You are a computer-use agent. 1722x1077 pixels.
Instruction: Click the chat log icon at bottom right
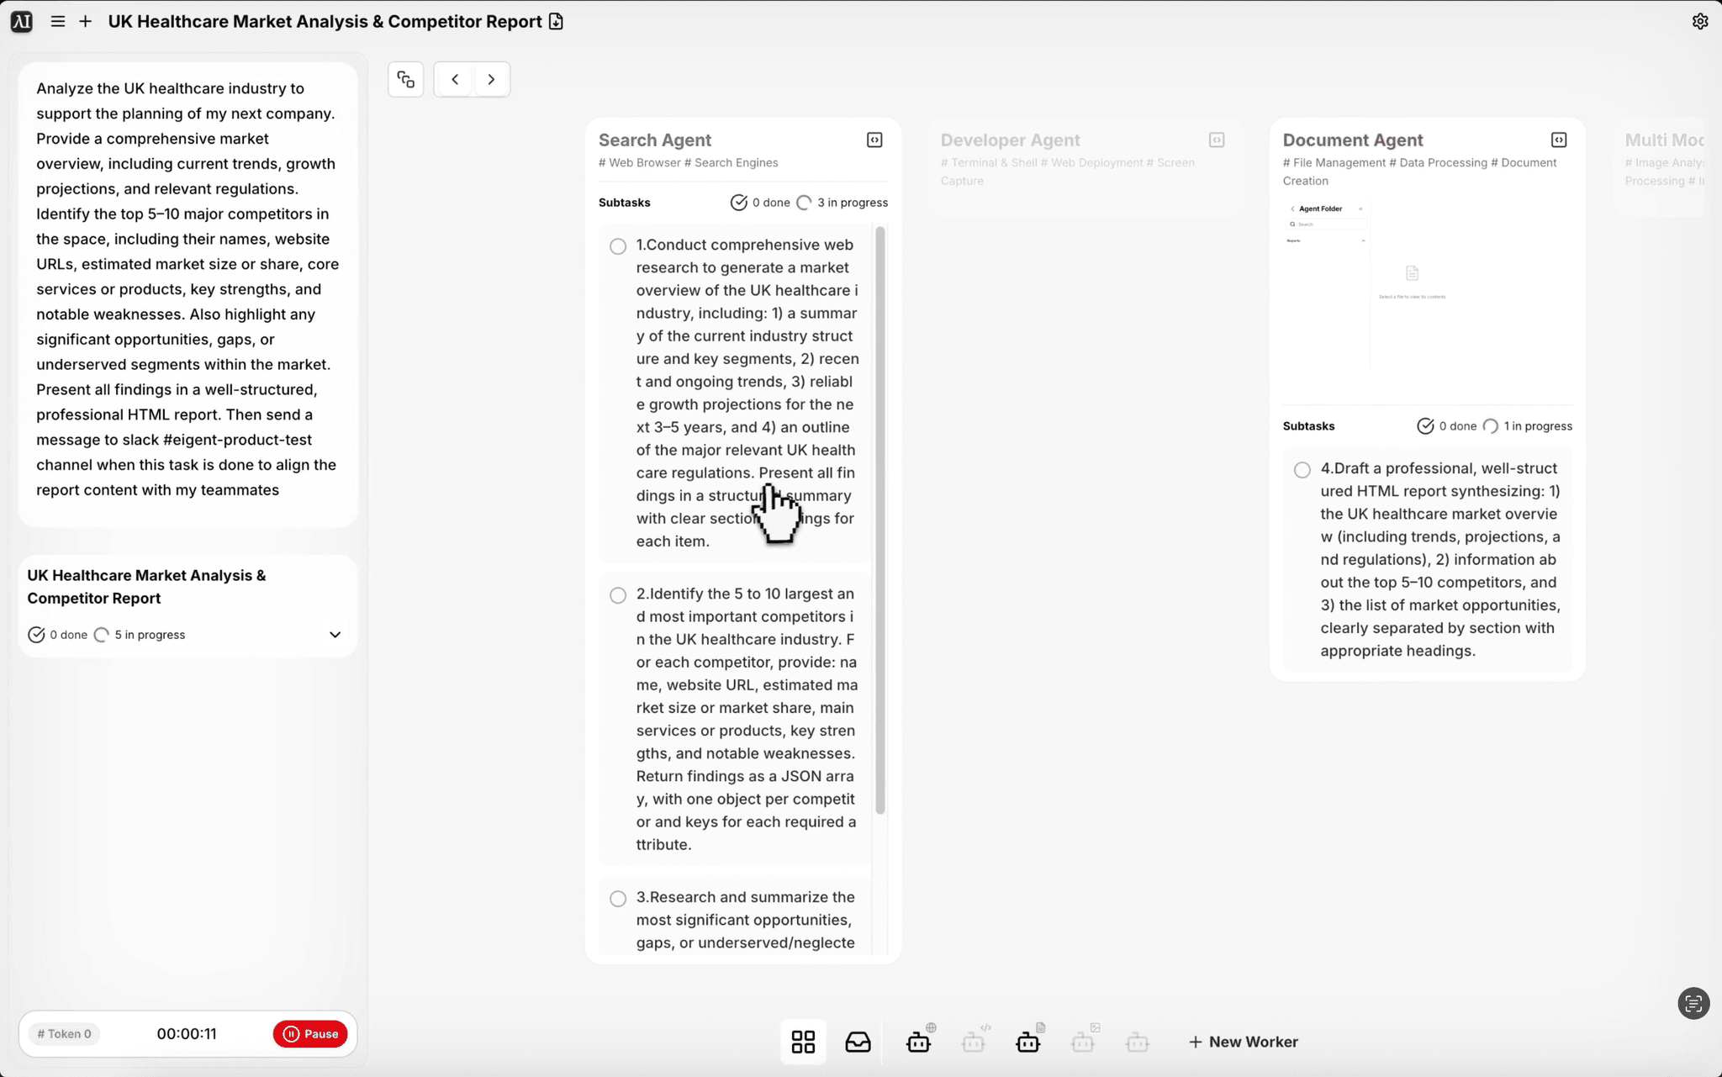click(1693, 1003)
